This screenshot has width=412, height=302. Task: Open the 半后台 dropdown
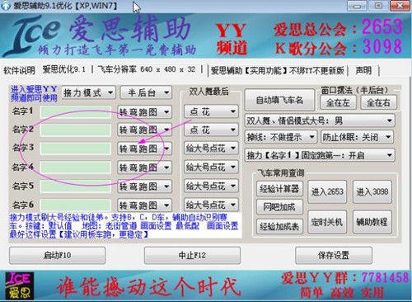(x=146, y=92)
